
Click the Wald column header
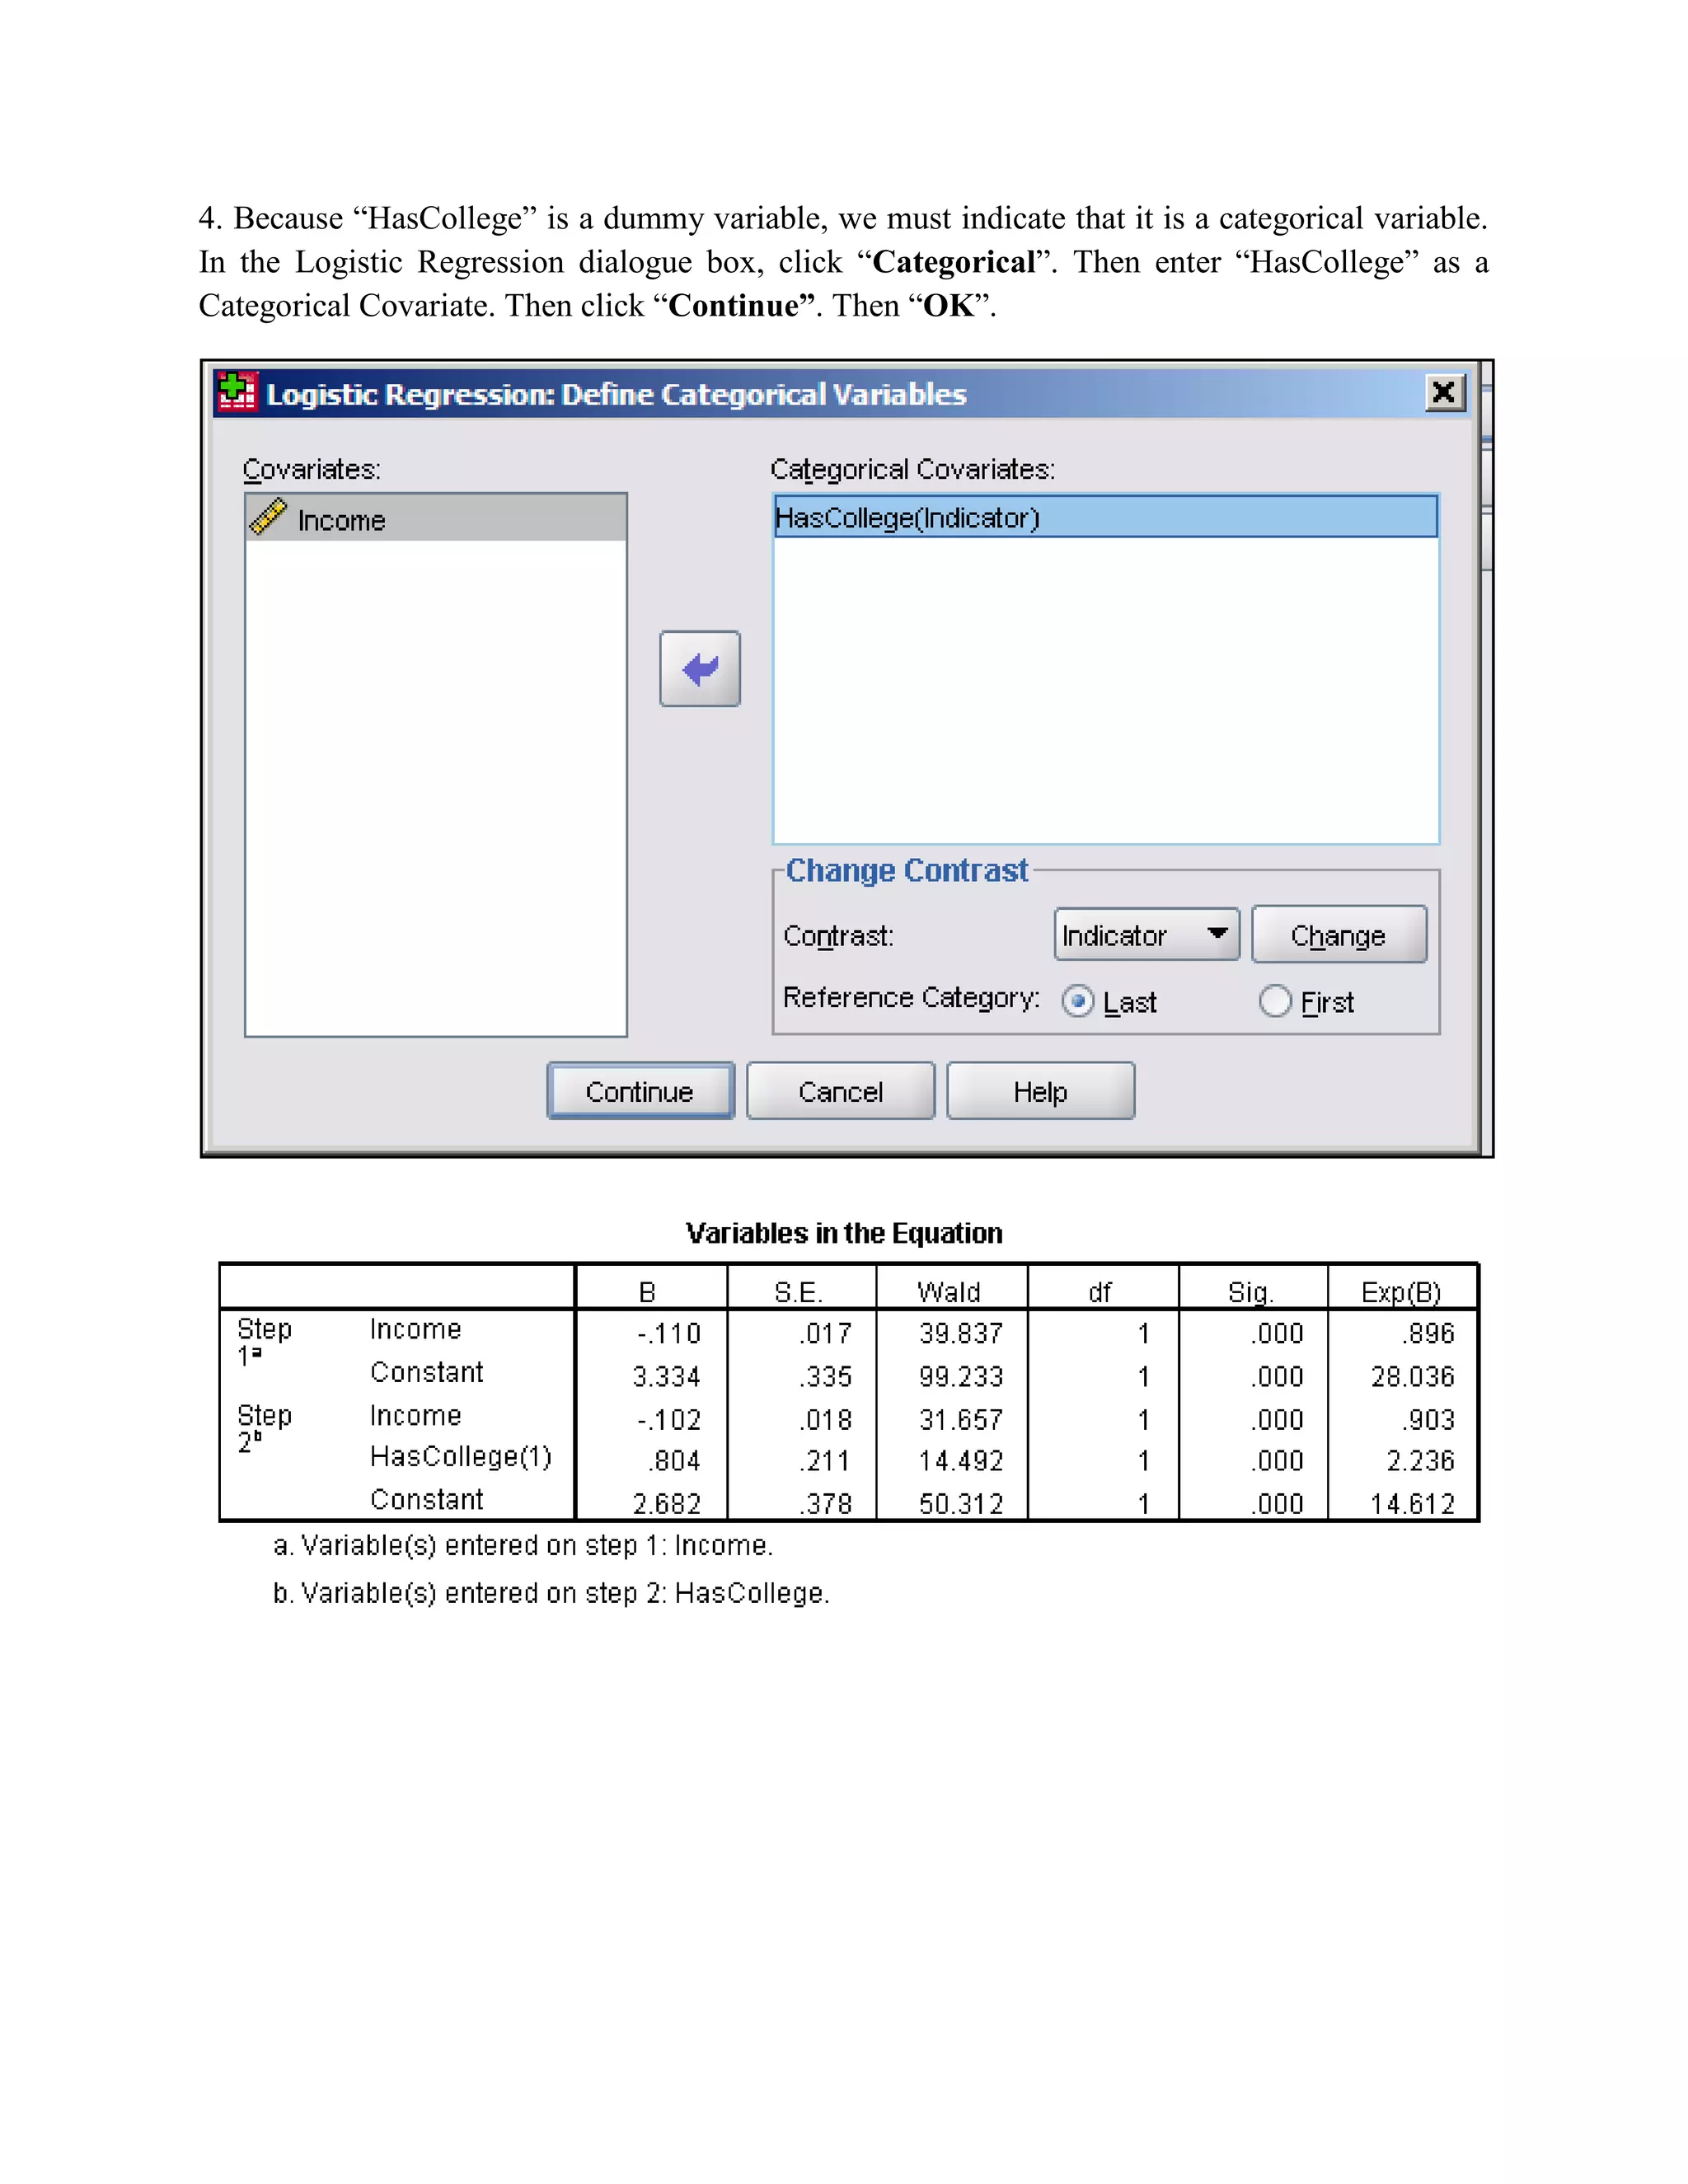[x=949, y=1292]
